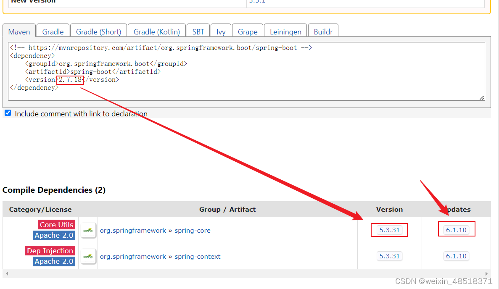
Task: Select the Gradle (Kotlin) tab
Action: (x=156, y=31)
